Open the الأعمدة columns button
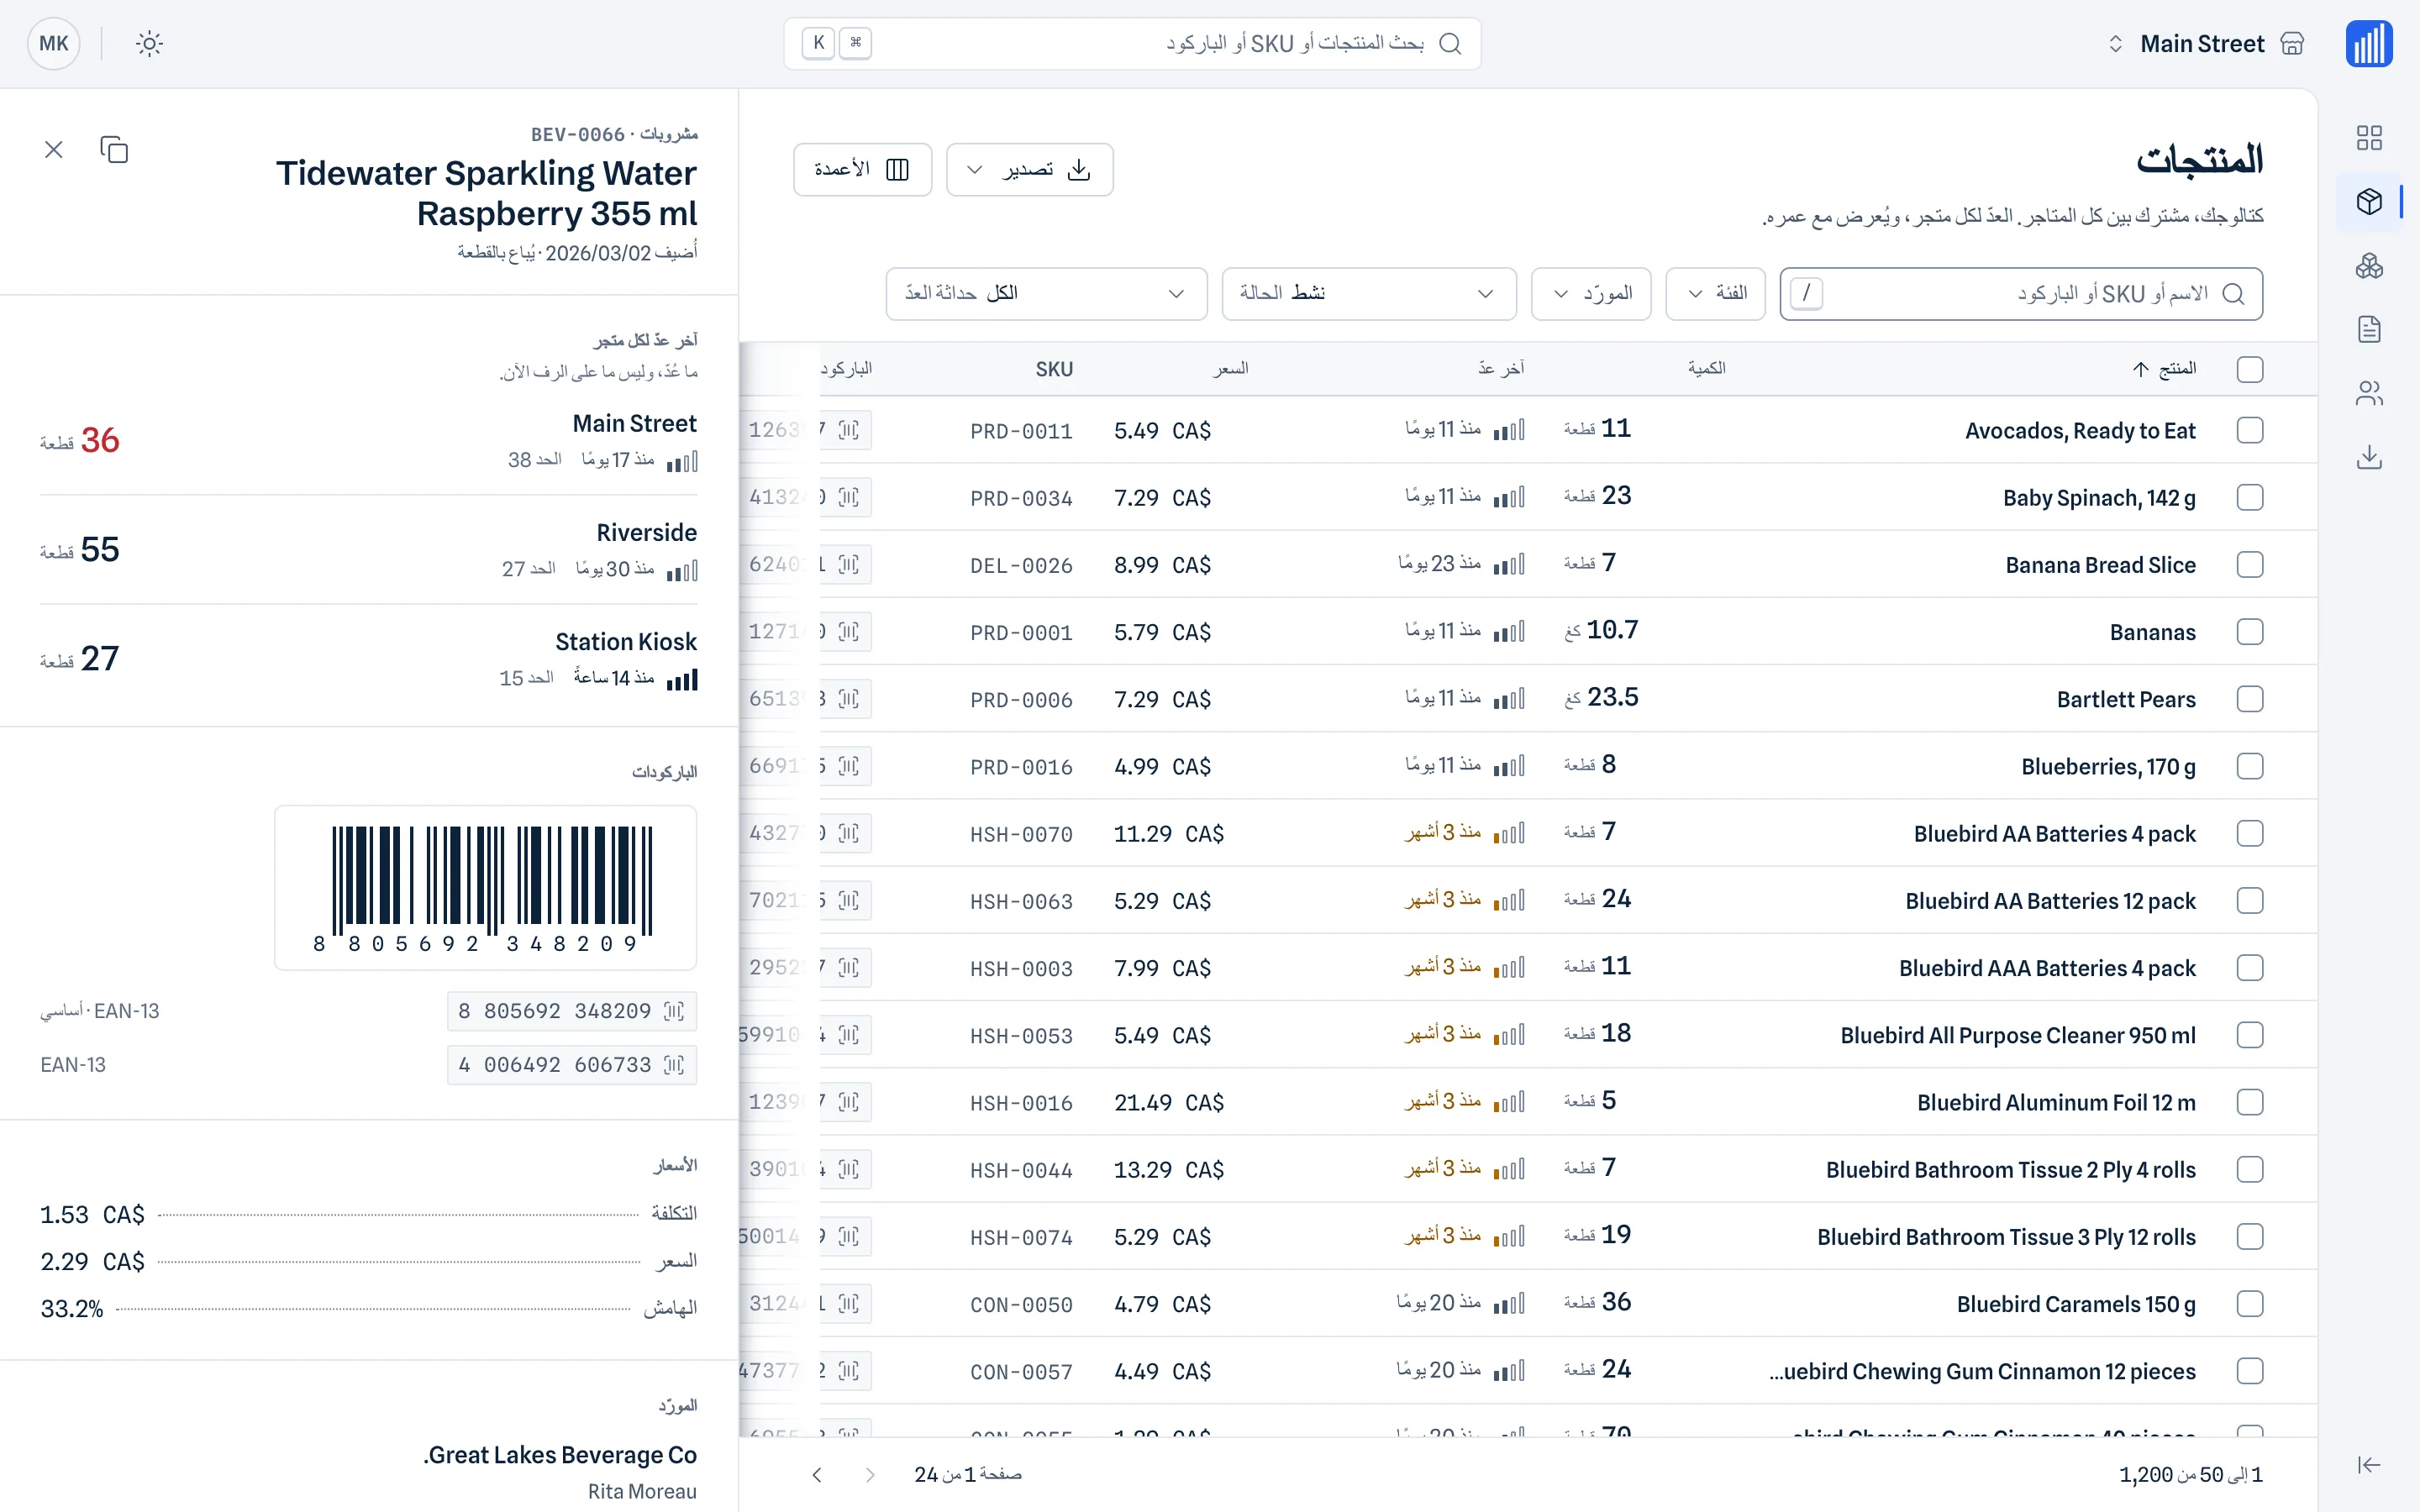The width and height of the screenshot is (2420, 1512). point(862,169)
